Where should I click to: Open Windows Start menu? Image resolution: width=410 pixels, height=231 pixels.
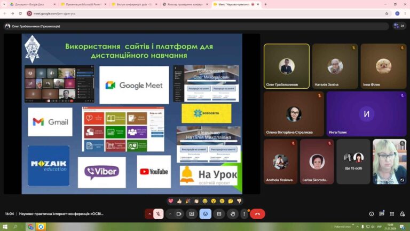pos(5,227)
